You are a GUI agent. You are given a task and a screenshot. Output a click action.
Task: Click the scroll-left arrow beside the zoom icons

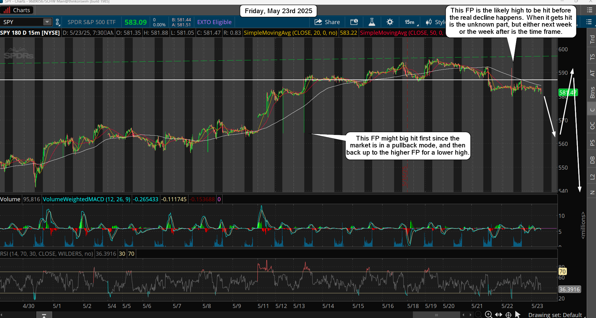pos(464,315)
